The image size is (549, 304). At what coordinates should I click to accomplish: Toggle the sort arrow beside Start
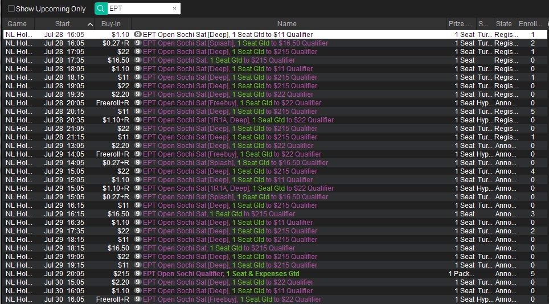point(90,24)
